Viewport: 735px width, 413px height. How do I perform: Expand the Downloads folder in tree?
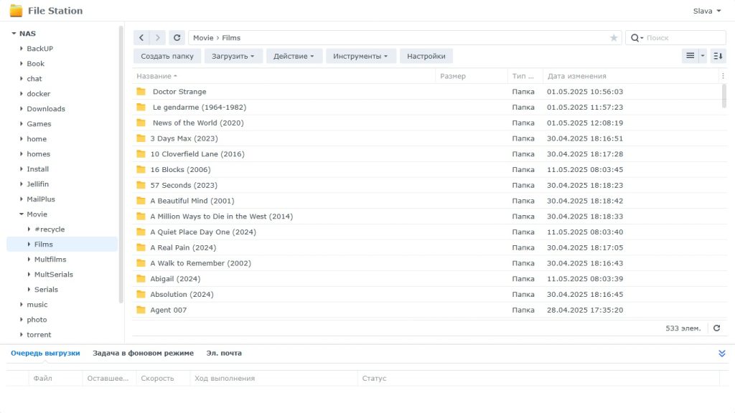pyautogui.click(x=21, y=109)
